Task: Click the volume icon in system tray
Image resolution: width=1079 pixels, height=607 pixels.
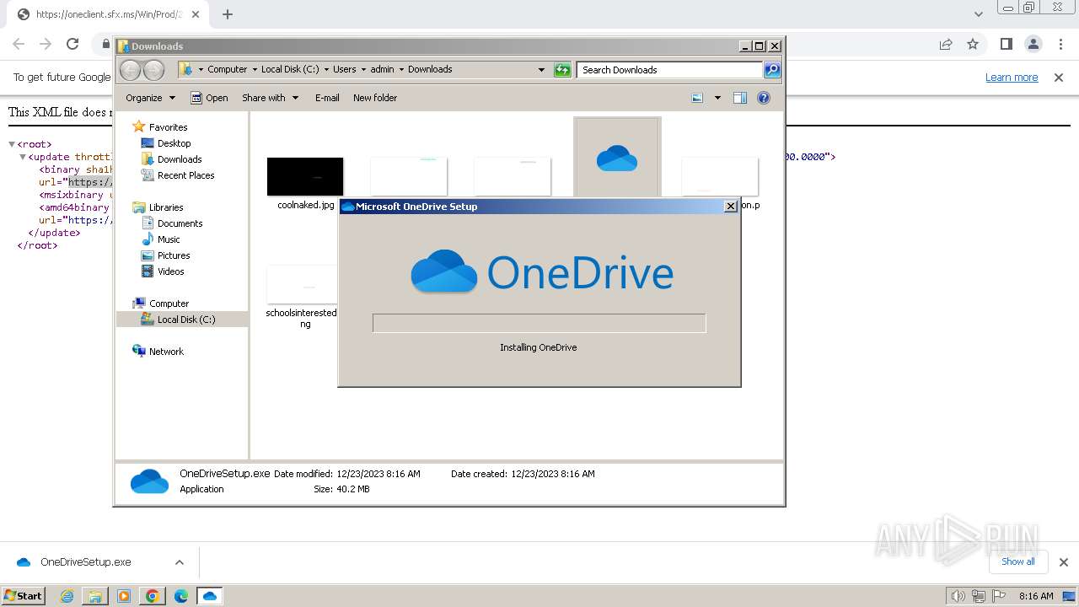Action: point(958,596)
